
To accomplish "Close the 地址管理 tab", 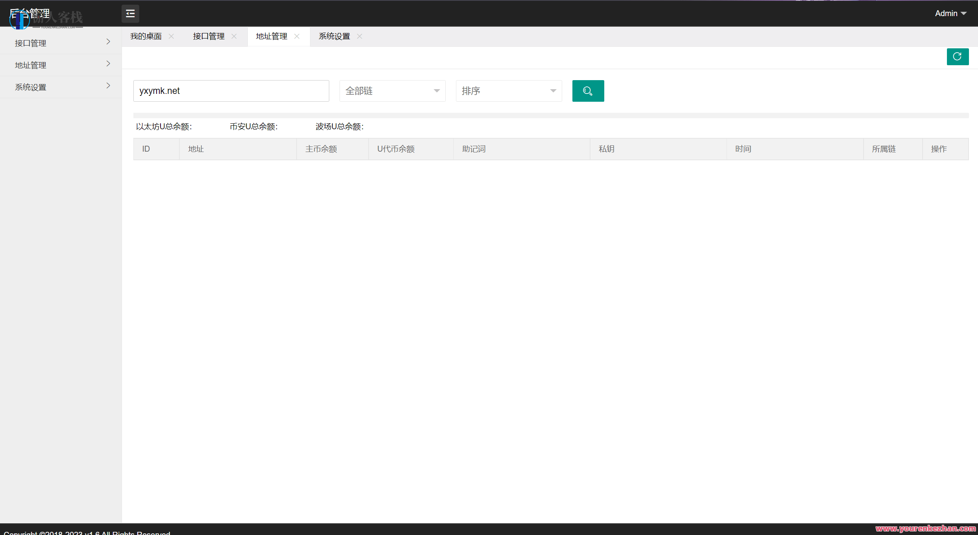I will tap(297, 36).
